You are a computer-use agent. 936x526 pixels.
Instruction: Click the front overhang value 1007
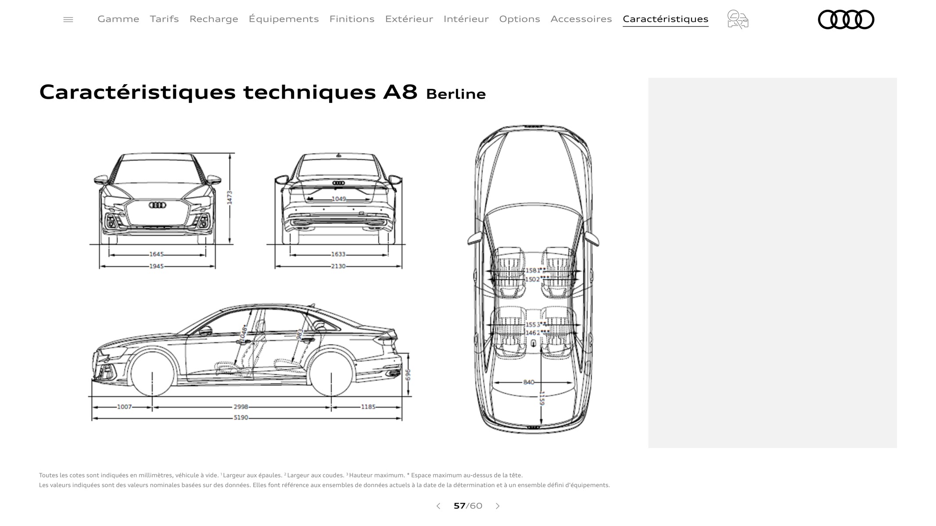(x=124, y=407)
